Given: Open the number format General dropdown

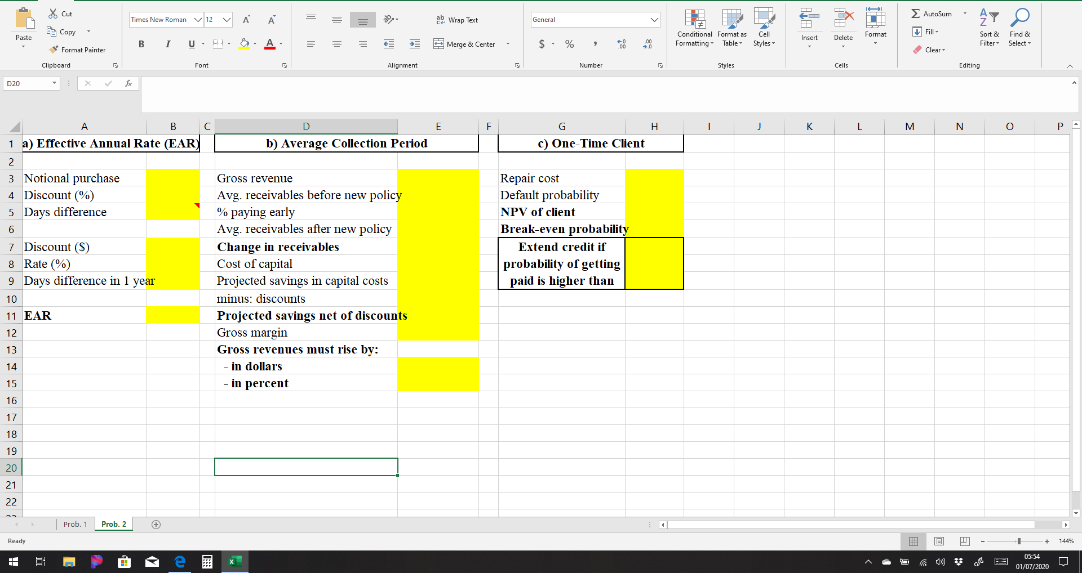Looking at the screenshot, I should (x=654, y=20).
